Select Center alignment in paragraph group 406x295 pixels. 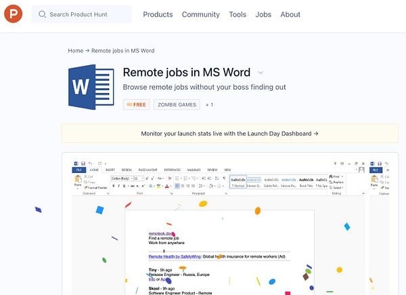click(183, 186)
